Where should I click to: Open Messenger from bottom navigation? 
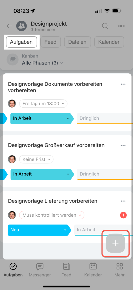click(40, 270)
